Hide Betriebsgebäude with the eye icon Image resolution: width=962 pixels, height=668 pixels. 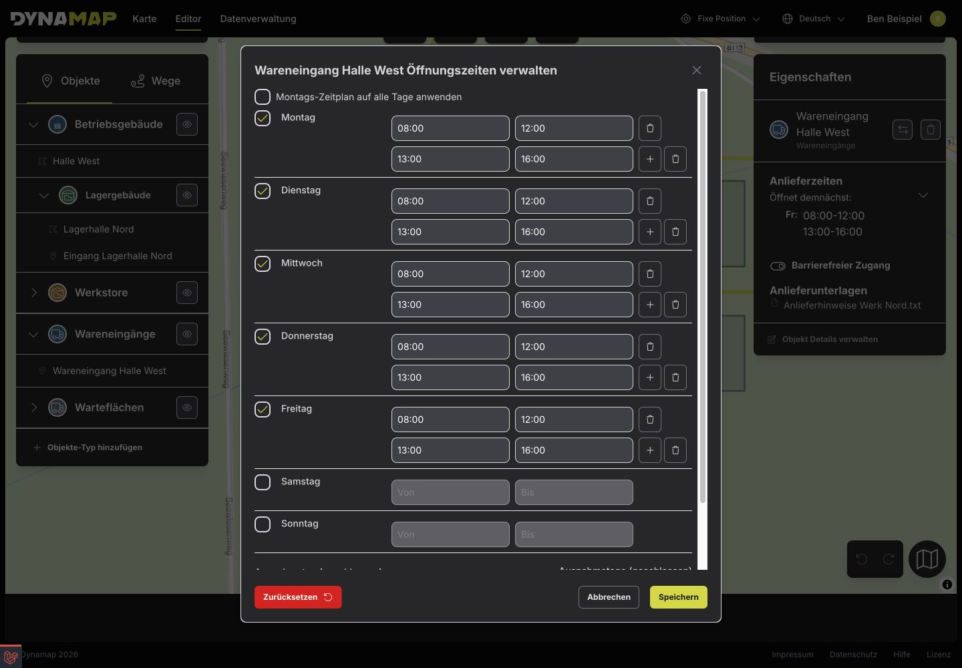187,124
